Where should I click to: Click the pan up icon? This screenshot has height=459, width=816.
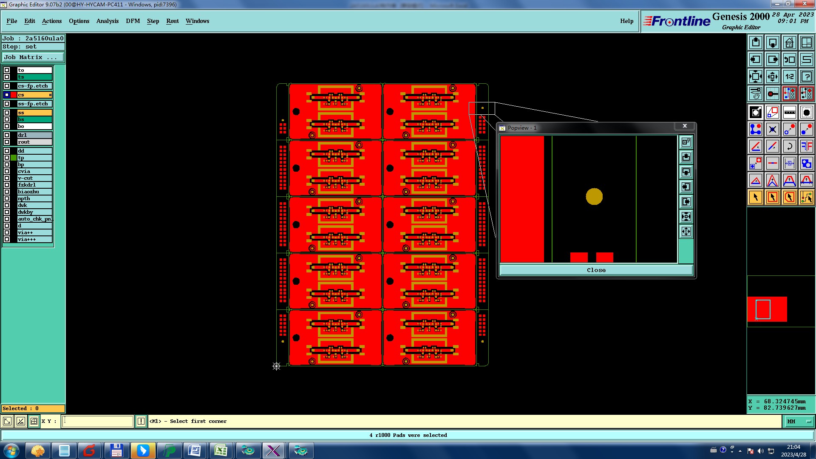coord(756,42)
